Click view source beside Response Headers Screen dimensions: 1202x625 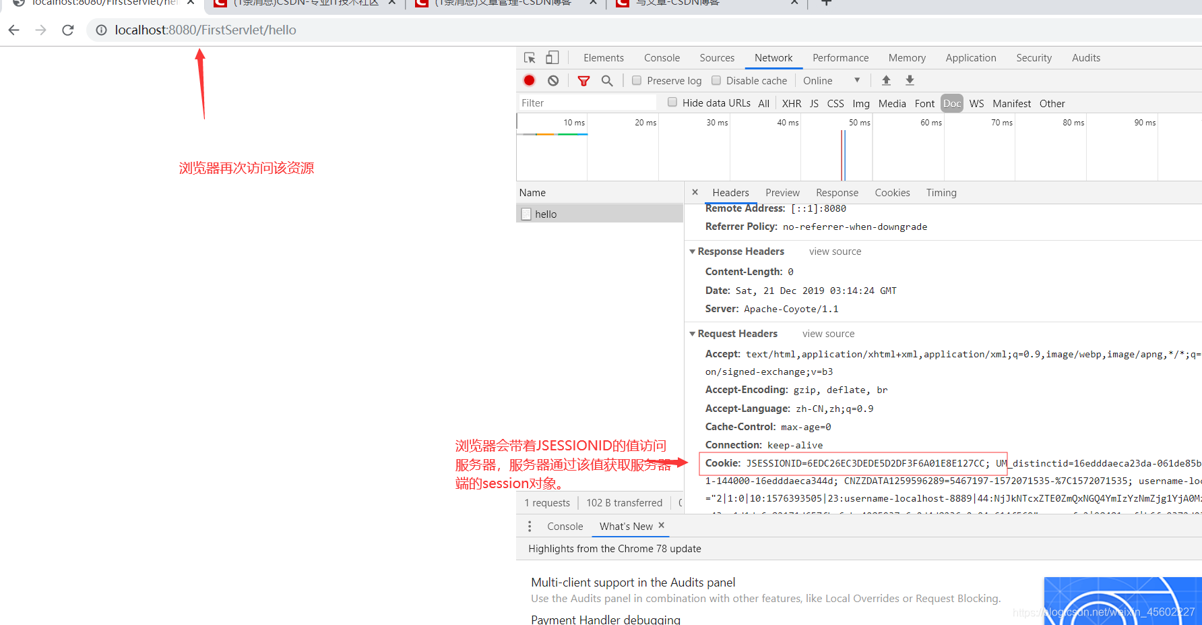[835, 251]
